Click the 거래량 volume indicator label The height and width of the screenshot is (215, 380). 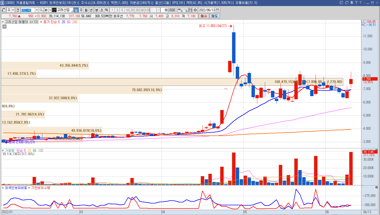pyautogui.click(x=10, y=150)
